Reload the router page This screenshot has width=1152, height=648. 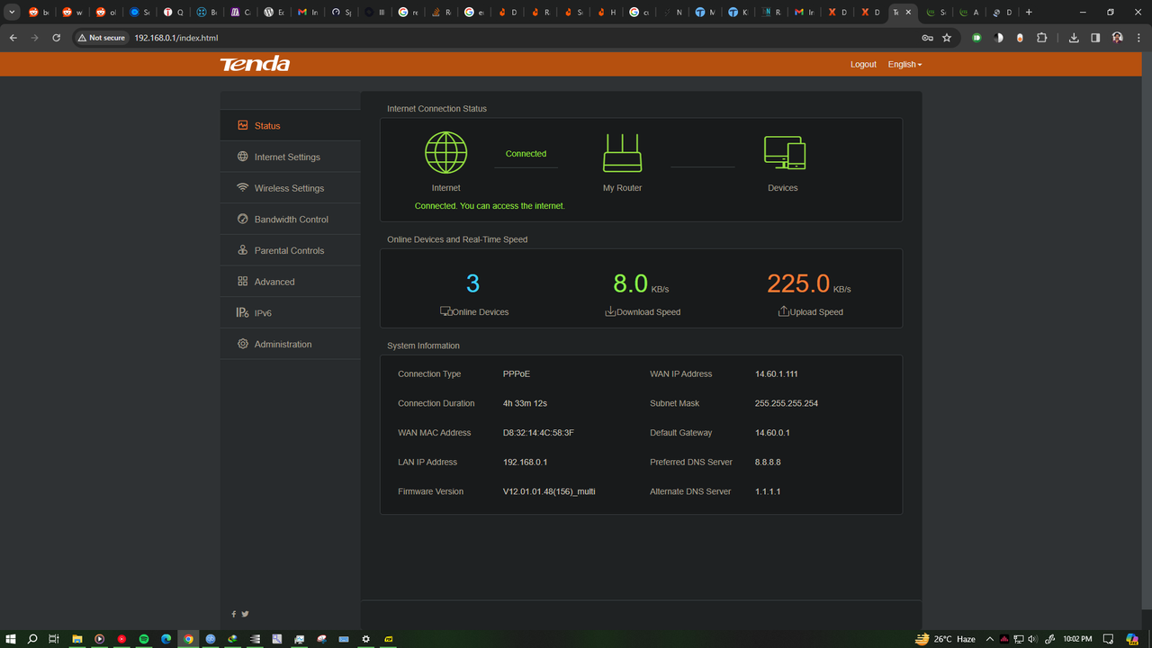coord(57,38)
